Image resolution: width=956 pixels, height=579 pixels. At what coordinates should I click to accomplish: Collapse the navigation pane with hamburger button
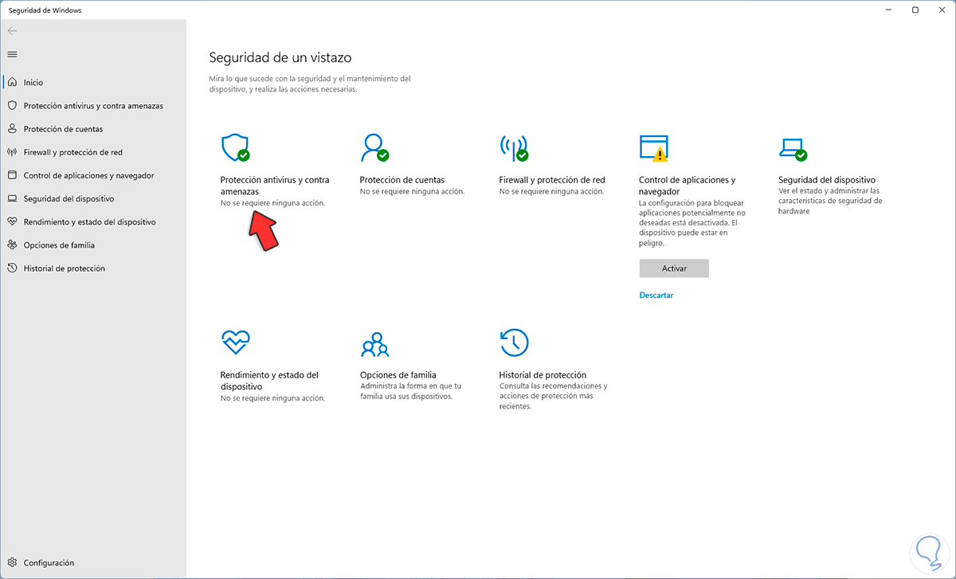(11, 54)
